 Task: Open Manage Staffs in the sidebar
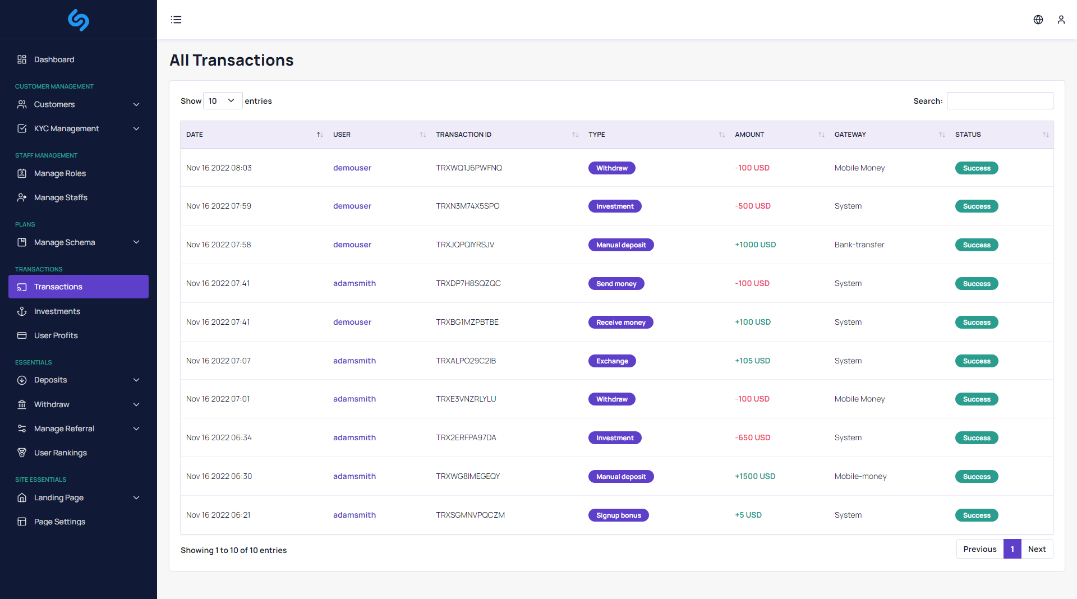pos(60,197)
